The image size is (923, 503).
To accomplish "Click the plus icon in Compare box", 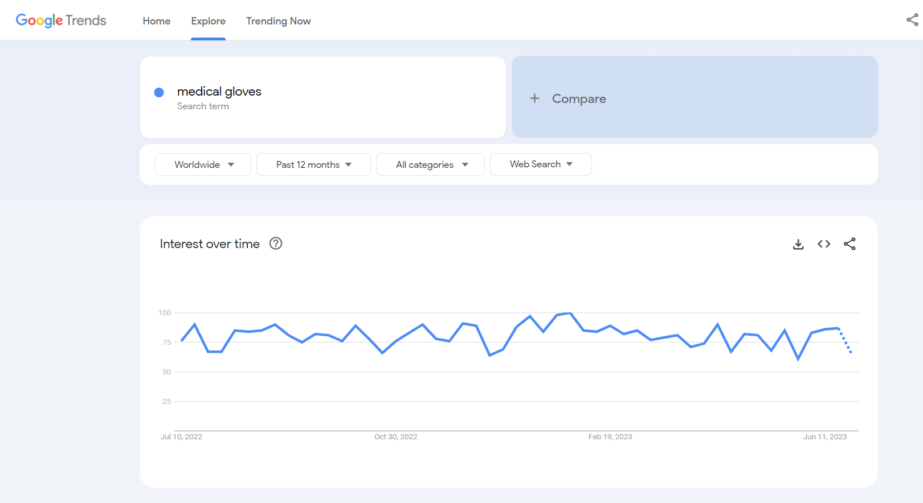I will click(534, 98).
